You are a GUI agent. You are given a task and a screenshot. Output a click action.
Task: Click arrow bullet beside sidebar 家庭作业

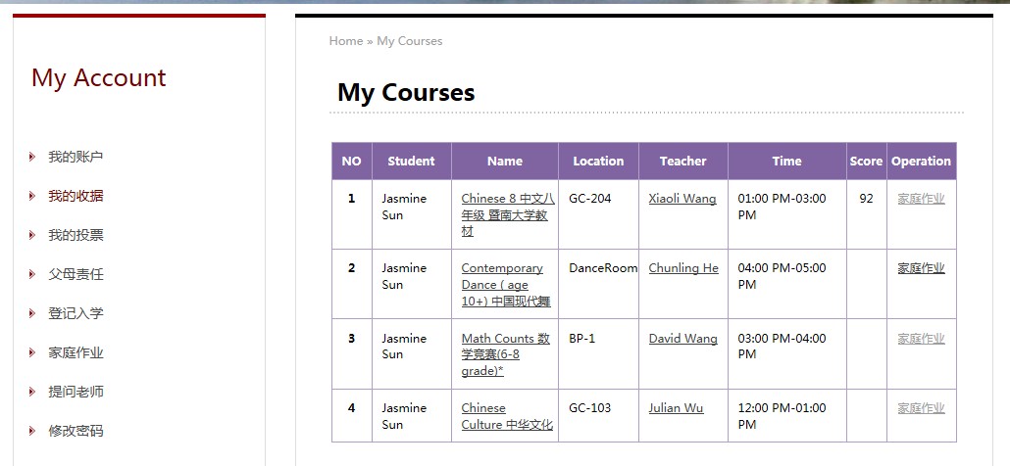click(32, 352)
